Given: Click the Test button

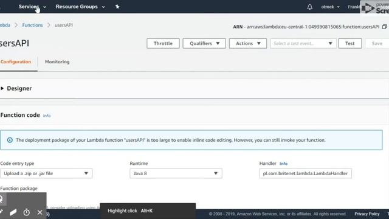Looking at the screenshot, I should pos(350,43).
